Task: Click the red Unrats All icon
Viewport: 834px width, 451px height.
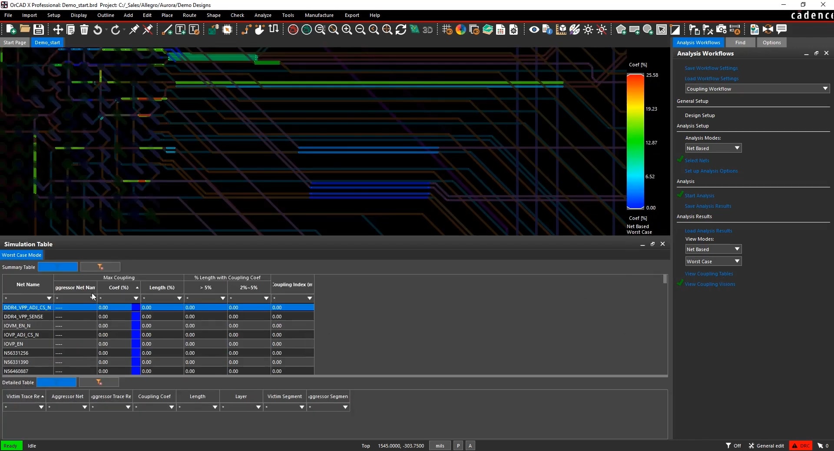Action: click(x=293, y=29)
